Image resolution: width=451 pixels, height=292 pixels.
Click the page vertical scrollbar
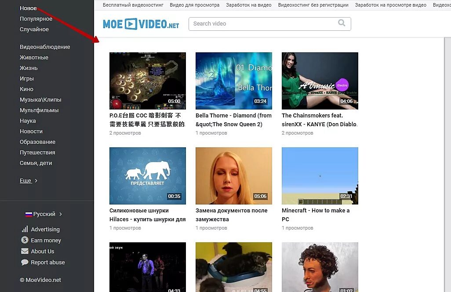[x=447, y=164]
